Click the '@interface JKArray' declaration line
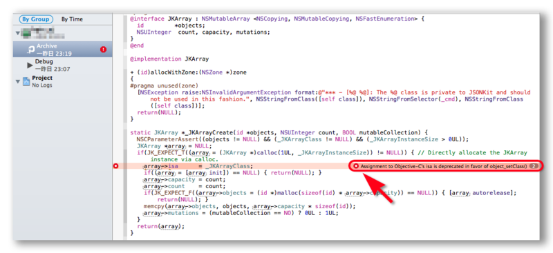Image resolution: width=553 pixels, height=253 pixels. point(277,19)
